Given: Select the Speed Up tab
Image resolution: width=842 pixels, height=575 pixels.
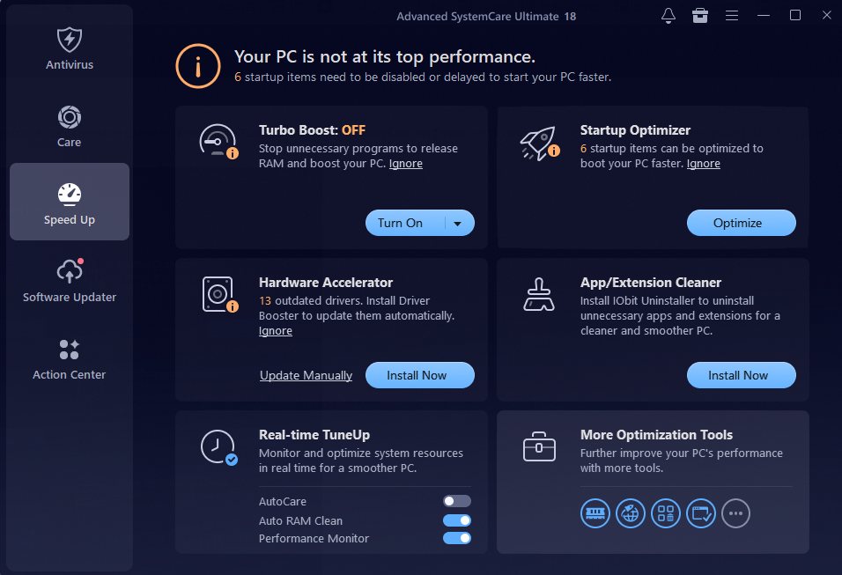Looking at the screenshot, I should (x=70, y=202).
